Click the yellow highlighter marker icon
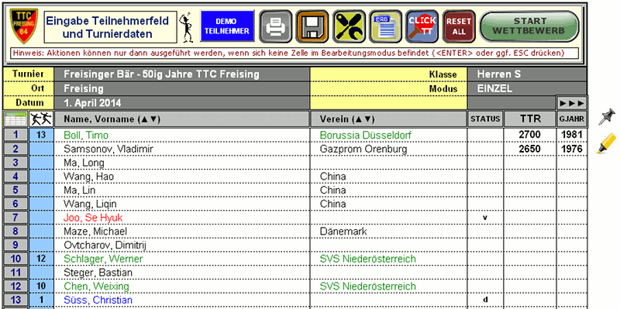620x309 pixels. coord(606,143)
